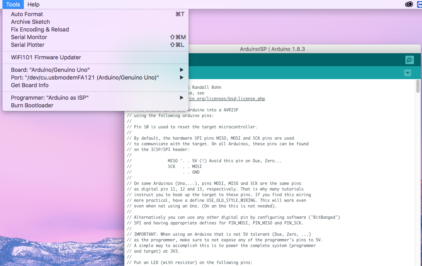Image resolution: width=422 pixels, height=266 pixels.
Task: Click 'SPI and having appropriate defines' line
Action: tap(215, 223)
